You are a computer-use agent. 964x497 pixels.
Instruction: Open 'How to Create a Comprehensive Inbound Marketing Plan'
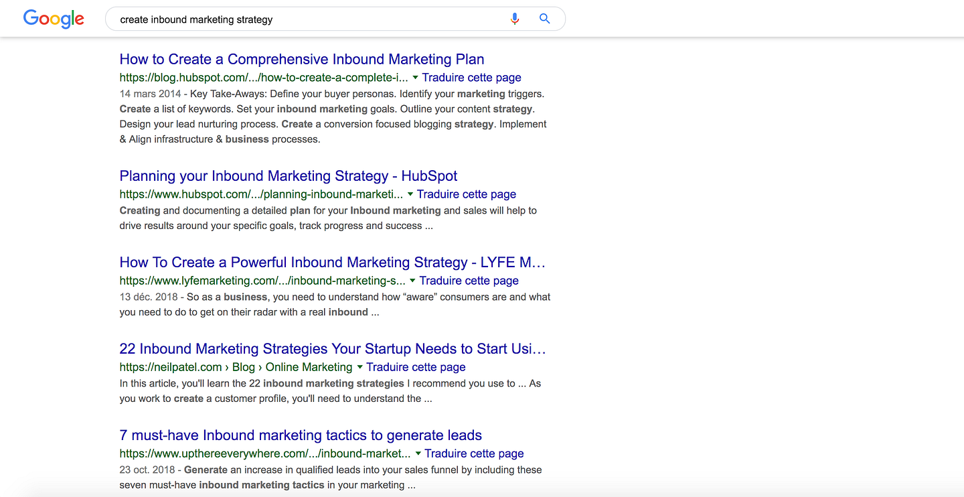point(301,59)
